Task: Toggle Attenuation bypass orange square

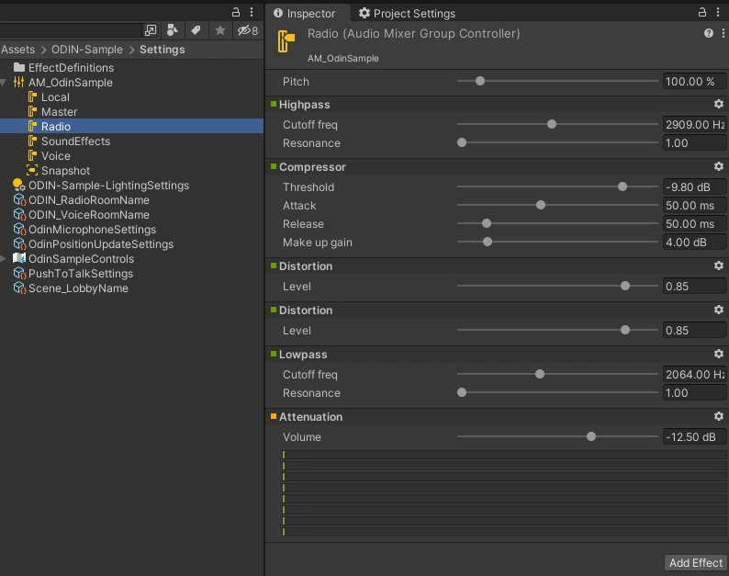Action: click(274, 416)
